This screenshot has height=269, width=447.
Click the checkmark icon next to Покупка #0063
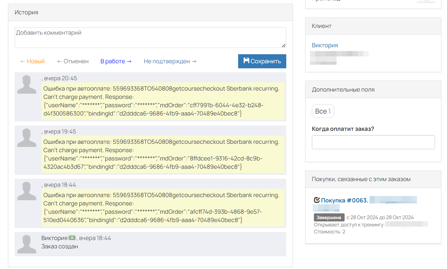click(317, 200)
